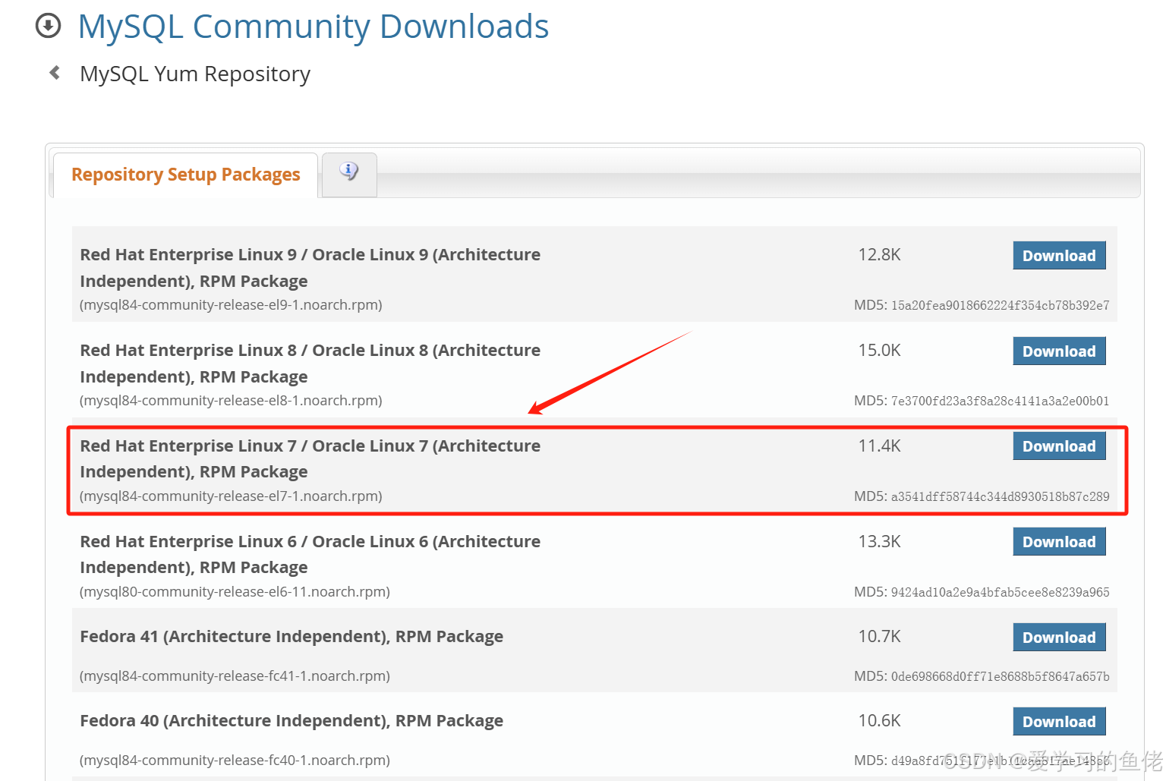Click the Fedora 41 package title
The image size is (1166, 781).
click(x=291, y=637)
